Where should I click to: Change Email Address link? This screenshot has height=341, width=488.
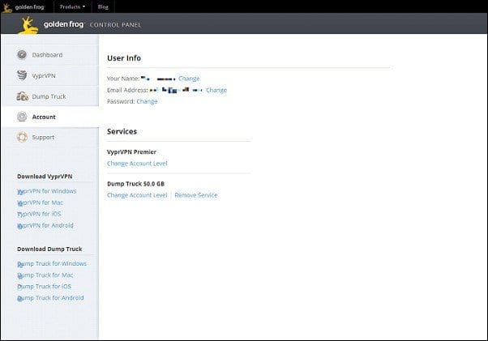click(x=216, y=90)
